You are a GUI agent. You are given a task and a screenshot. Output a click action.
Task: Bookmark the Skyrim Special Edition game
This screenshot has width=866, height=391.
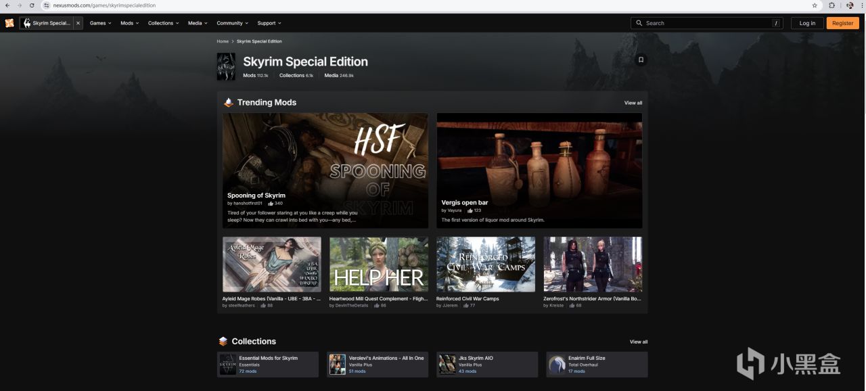[641, 60]
